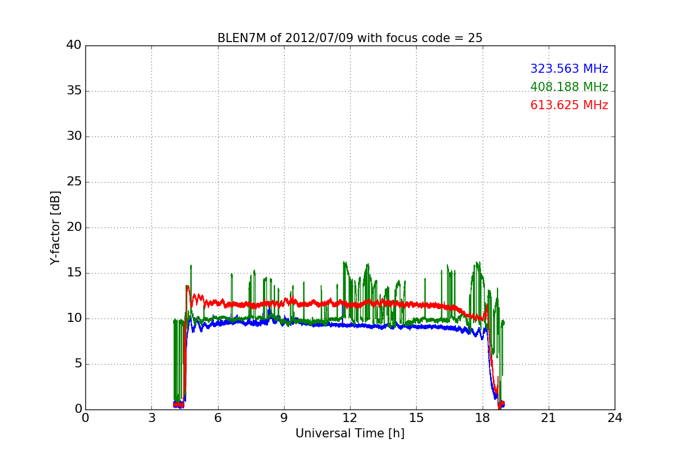Click the "Universal Time [h]" axis label
The image size is (683, 455).
pos(349,433)
